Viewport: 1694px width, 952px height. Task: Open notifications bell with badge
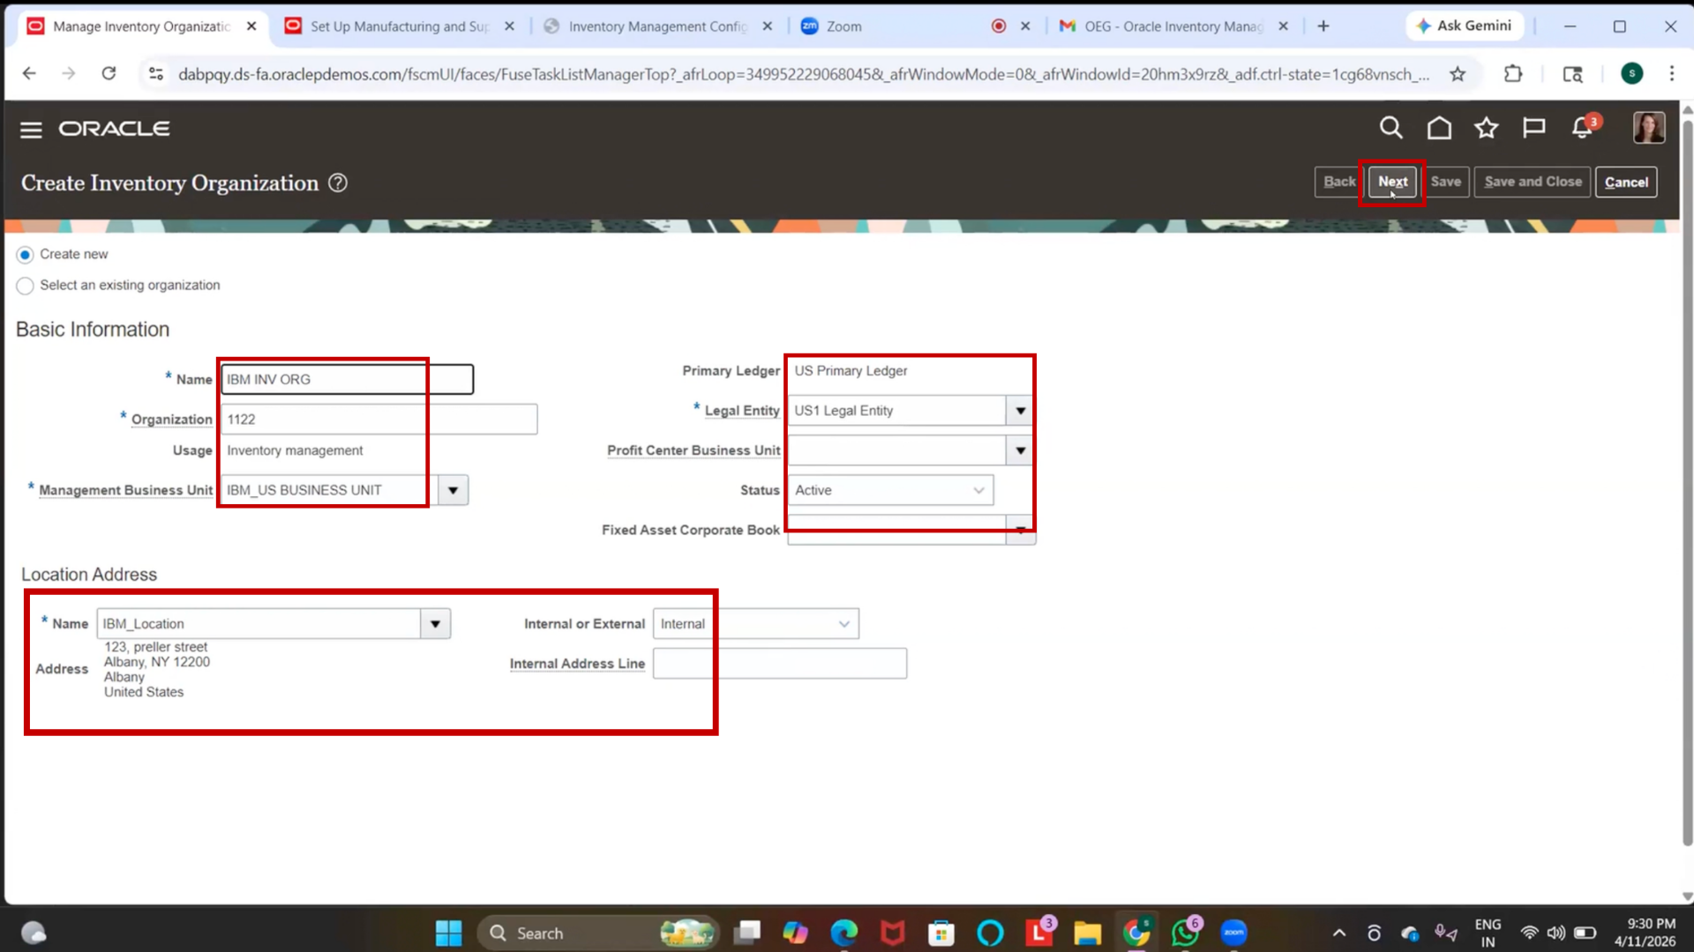coord(1584,127)
